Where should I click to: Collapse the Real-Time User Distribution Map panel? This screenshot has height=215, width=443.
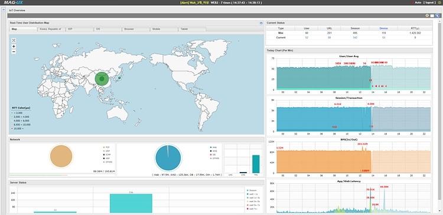click(x=261, y=23)
